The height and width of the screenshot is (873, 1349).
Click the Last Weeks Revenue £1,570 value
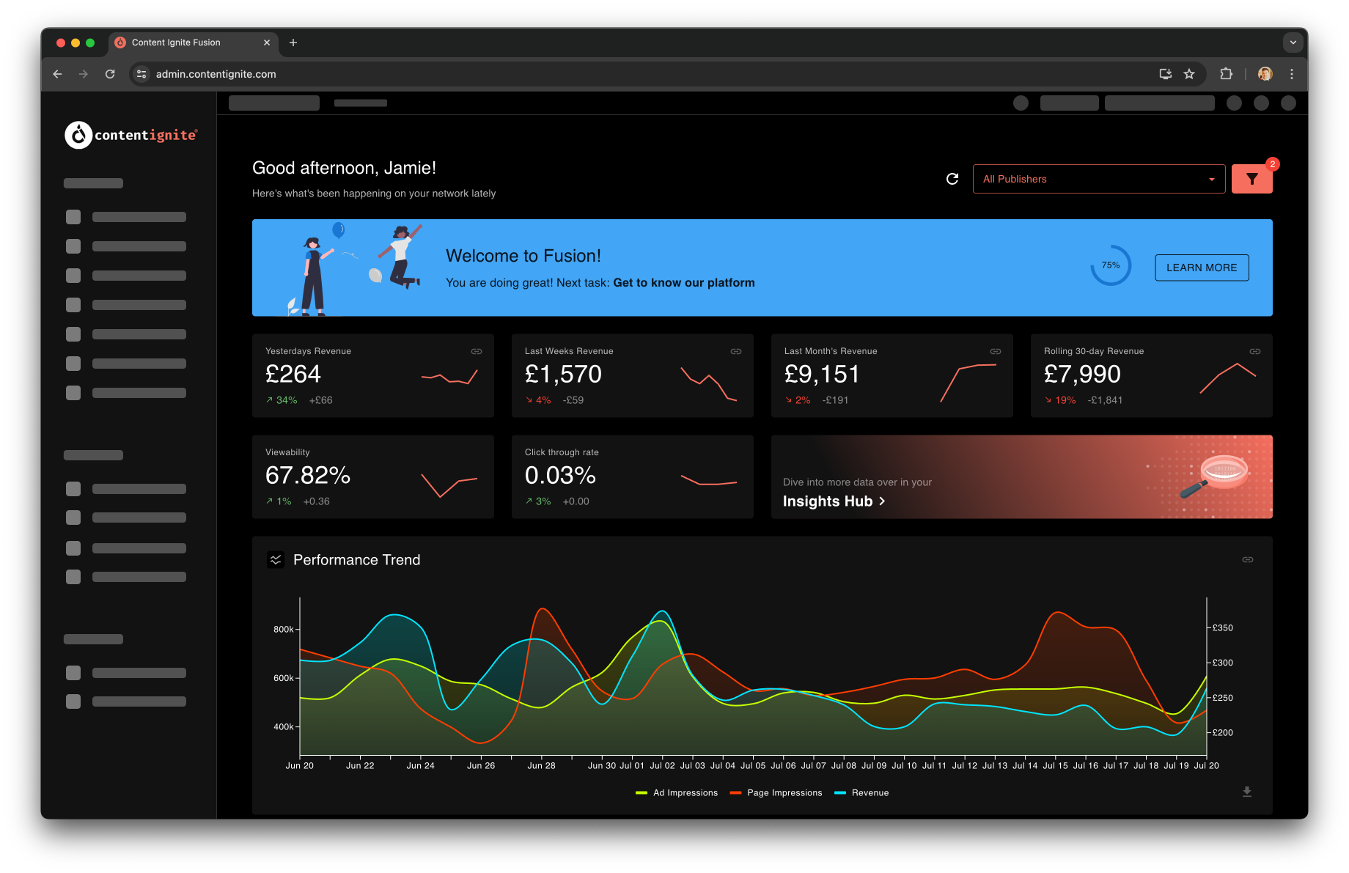point(563,375)
